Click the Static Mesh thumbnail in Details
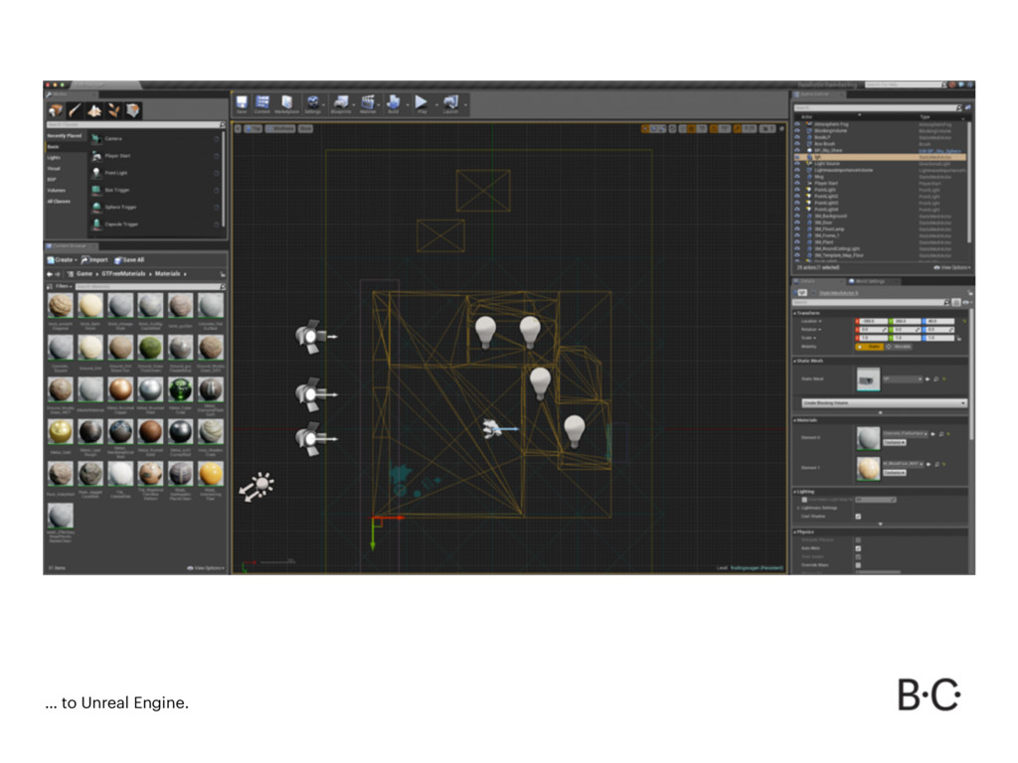The width and height of the screenshot is (1018, 763). (x=868, y=380)
